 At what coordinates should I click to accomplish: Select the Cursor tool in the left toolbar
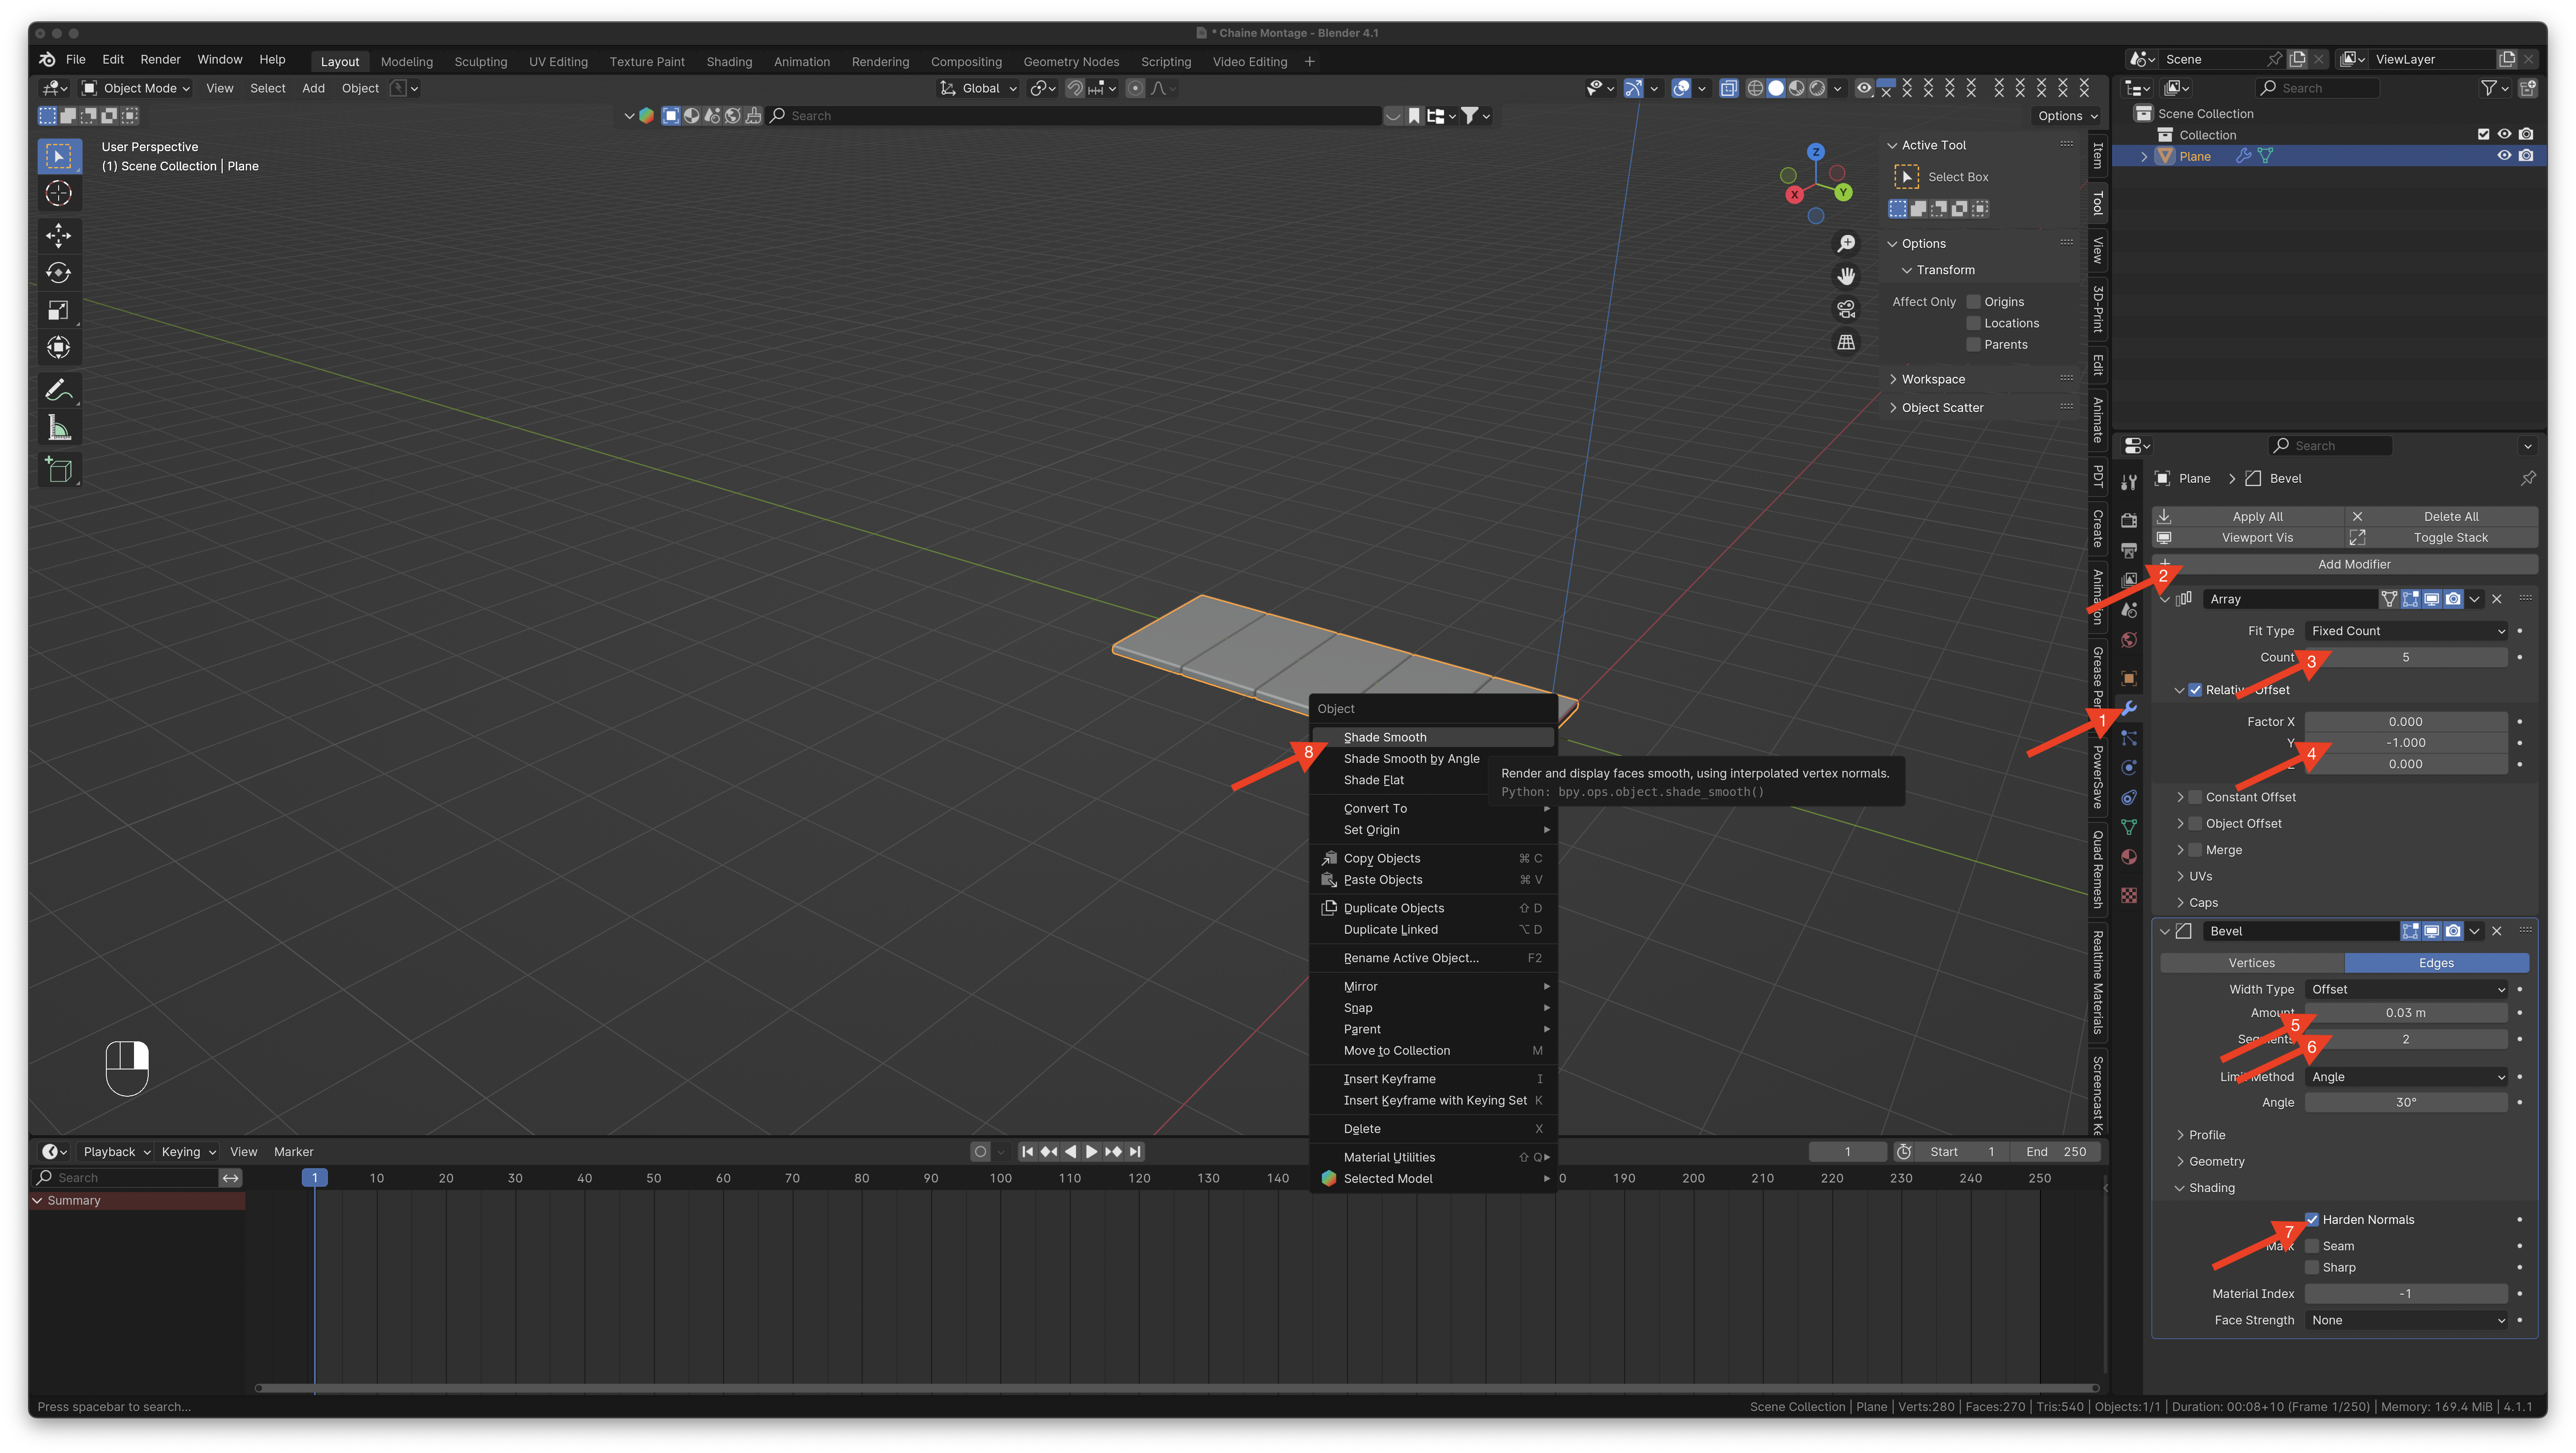click(59, 193)
